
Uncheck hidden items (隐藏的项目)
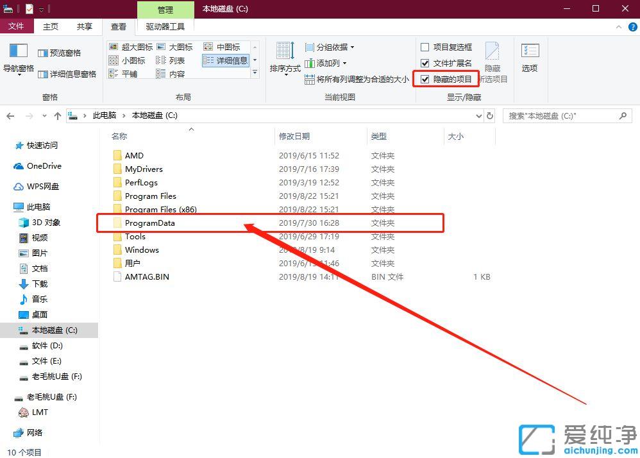[426, 78]
